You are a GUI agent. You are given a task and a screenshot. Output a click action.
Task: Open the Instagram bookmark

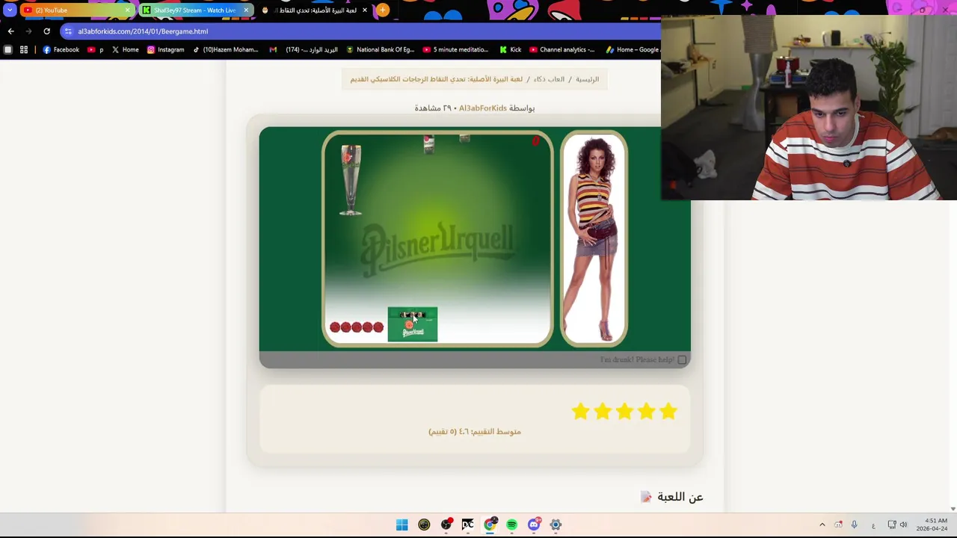(165, 49)
